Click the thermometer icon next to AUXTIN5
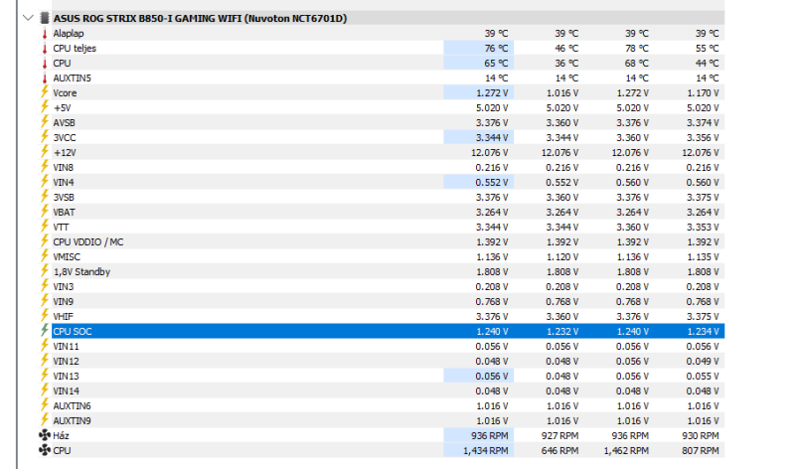Screen dimensions: 795x469 coord(45,78)
